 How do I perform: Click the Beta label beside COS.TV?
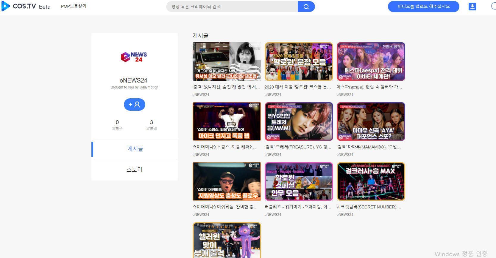point(45,7)
